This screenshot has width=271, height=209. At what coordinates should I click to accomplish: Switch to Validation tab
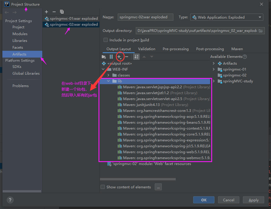tap(146, 49)
